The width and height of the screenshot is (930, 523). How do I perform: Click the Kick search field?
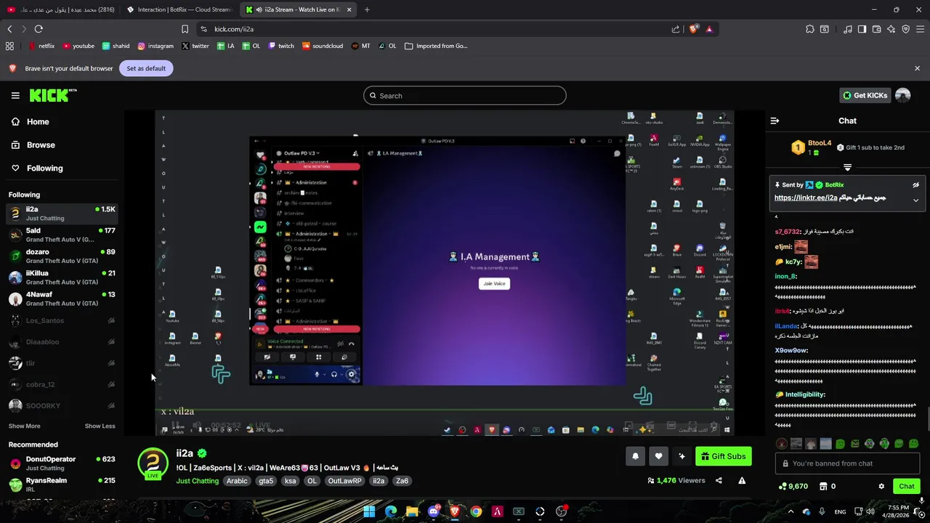pos(465,95)
